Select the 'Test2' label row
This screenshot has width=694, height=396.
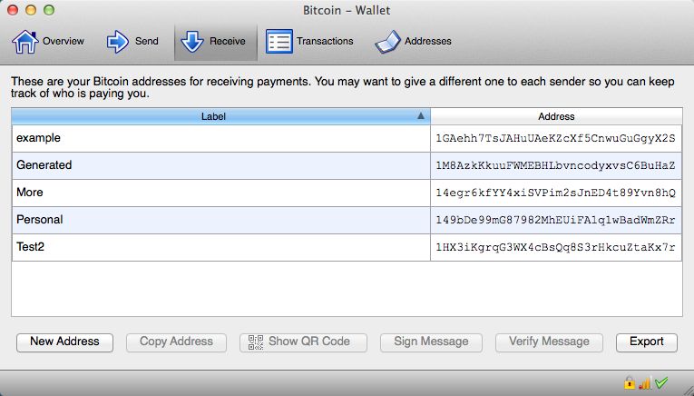click(x=220, y=247)
